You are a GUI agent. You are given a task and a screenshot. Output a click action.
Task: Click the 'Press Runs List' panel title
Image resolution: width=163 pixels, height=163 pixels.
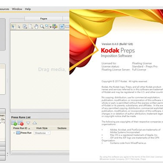pos(21,117)
